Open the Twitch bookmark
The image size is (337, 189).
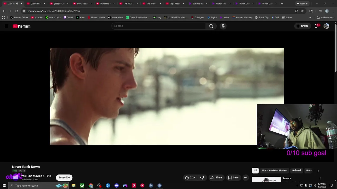click(68, 18)
